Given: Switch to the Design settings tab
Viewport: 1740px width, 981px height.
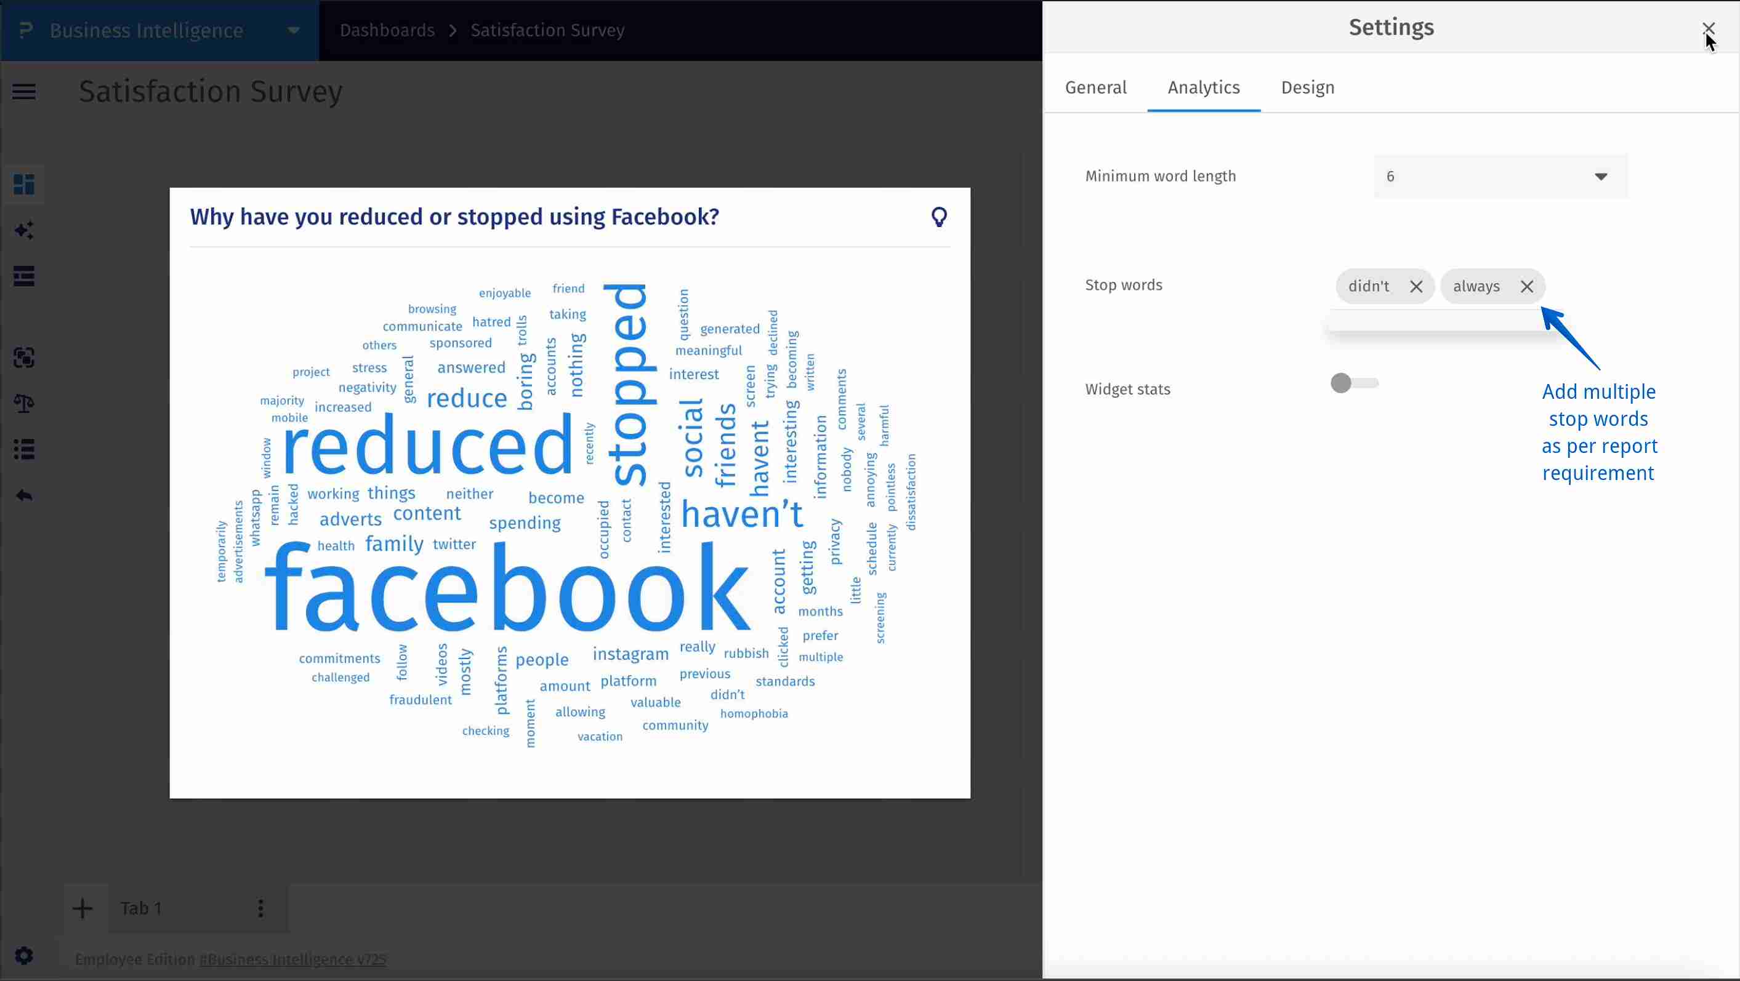Looking at the screenshot, I should tap(1308, 87).
